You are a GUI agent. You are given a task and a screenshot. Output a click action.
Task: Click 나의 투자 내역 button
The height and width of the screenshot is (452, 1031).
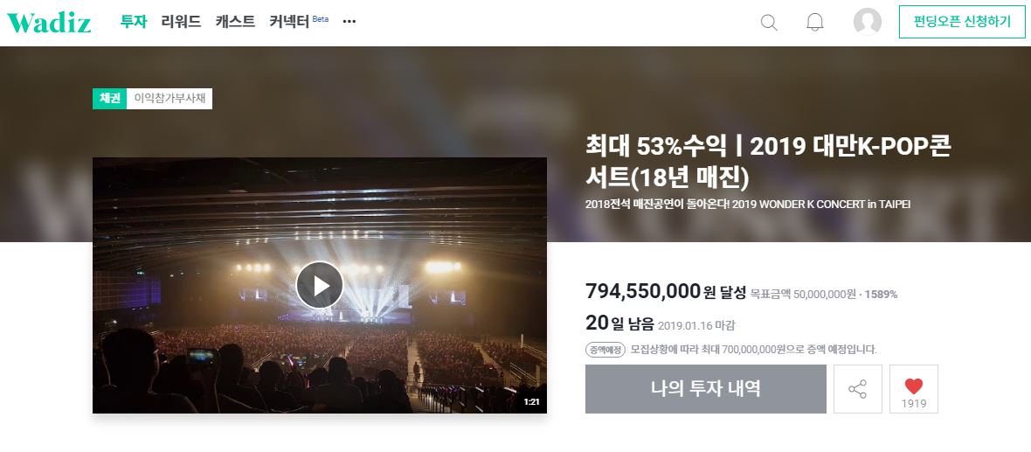point(705,389)
